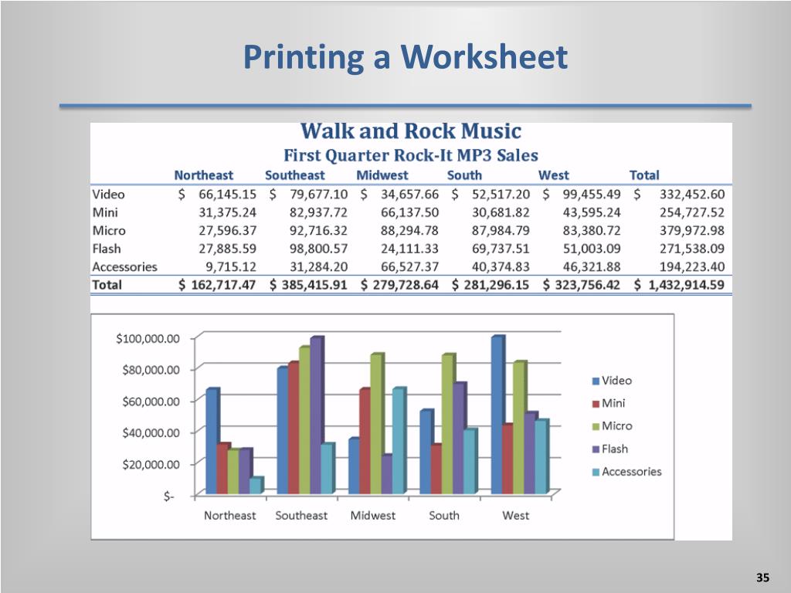Select cell value 27,596.37
This screenshot has width=791, height=593.
227,230
